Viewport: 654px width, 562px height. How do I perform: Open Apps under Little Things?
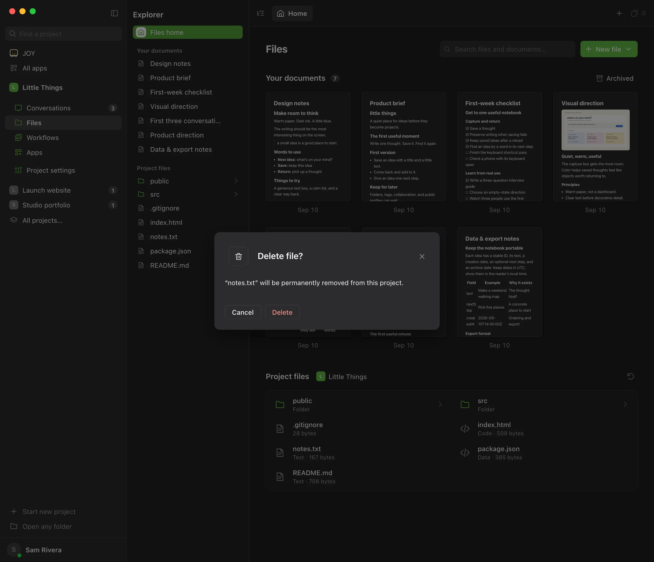63,153
